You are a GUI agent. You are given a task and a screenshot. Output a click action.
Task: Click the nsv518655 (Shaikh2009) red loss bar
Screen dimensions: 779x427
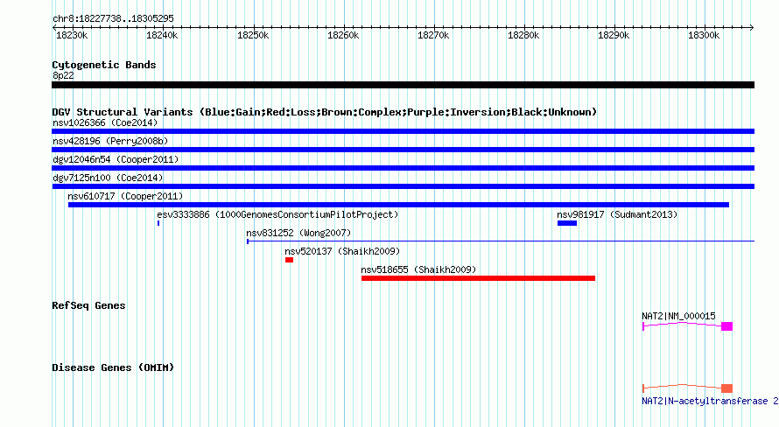[478, 278]
